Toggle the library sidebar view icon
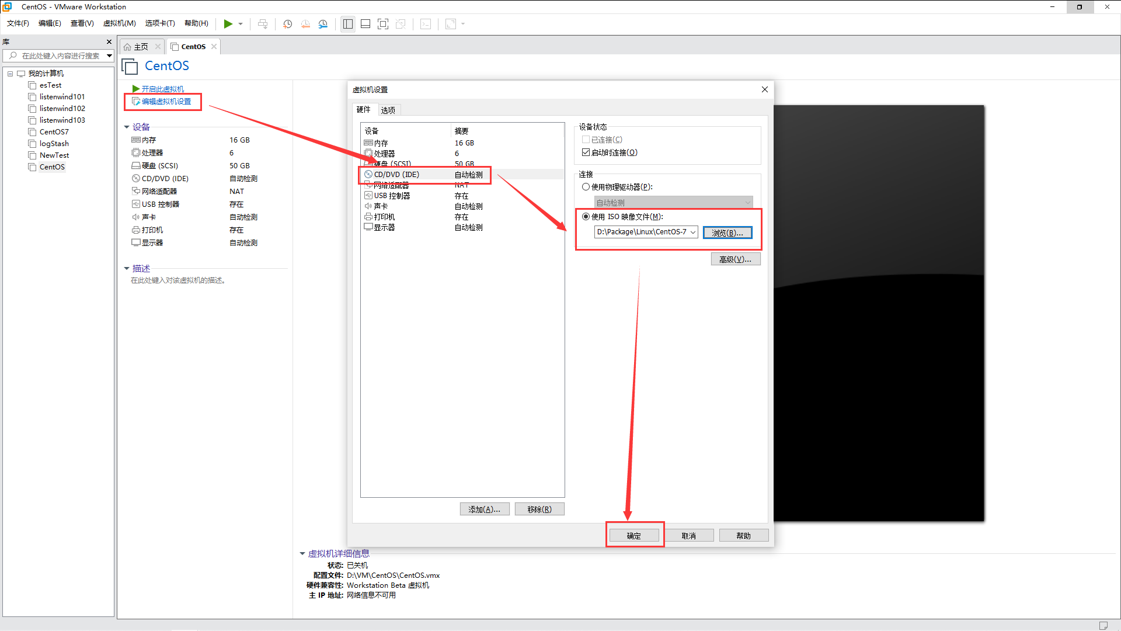Viewport: 1121px width, 631px height. tap(348, 24)
